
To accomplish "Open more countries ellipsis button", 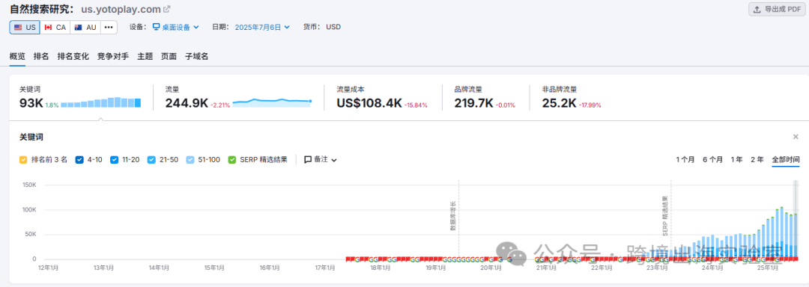I will tap(109, 27).
